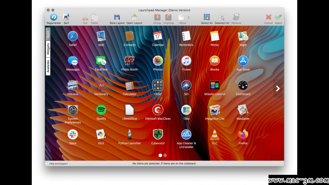
Task: Select the Mission Control icon
Action: pos(215,85)
